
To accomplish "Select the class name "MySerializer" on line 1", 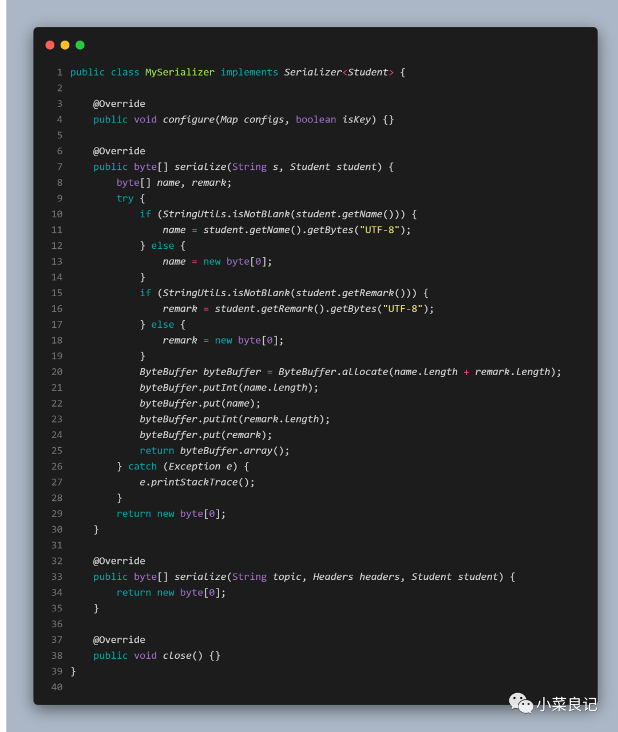I will (180, 72).
